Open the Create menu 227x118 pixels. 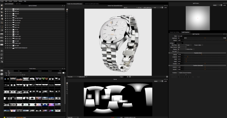(10, 1)
